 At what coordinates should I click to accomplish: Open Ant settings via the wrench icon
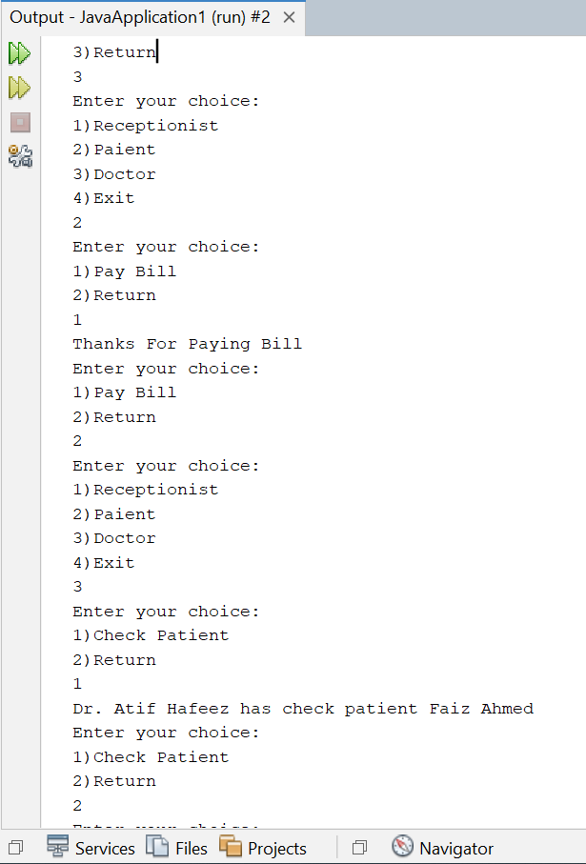pos(20,156)
